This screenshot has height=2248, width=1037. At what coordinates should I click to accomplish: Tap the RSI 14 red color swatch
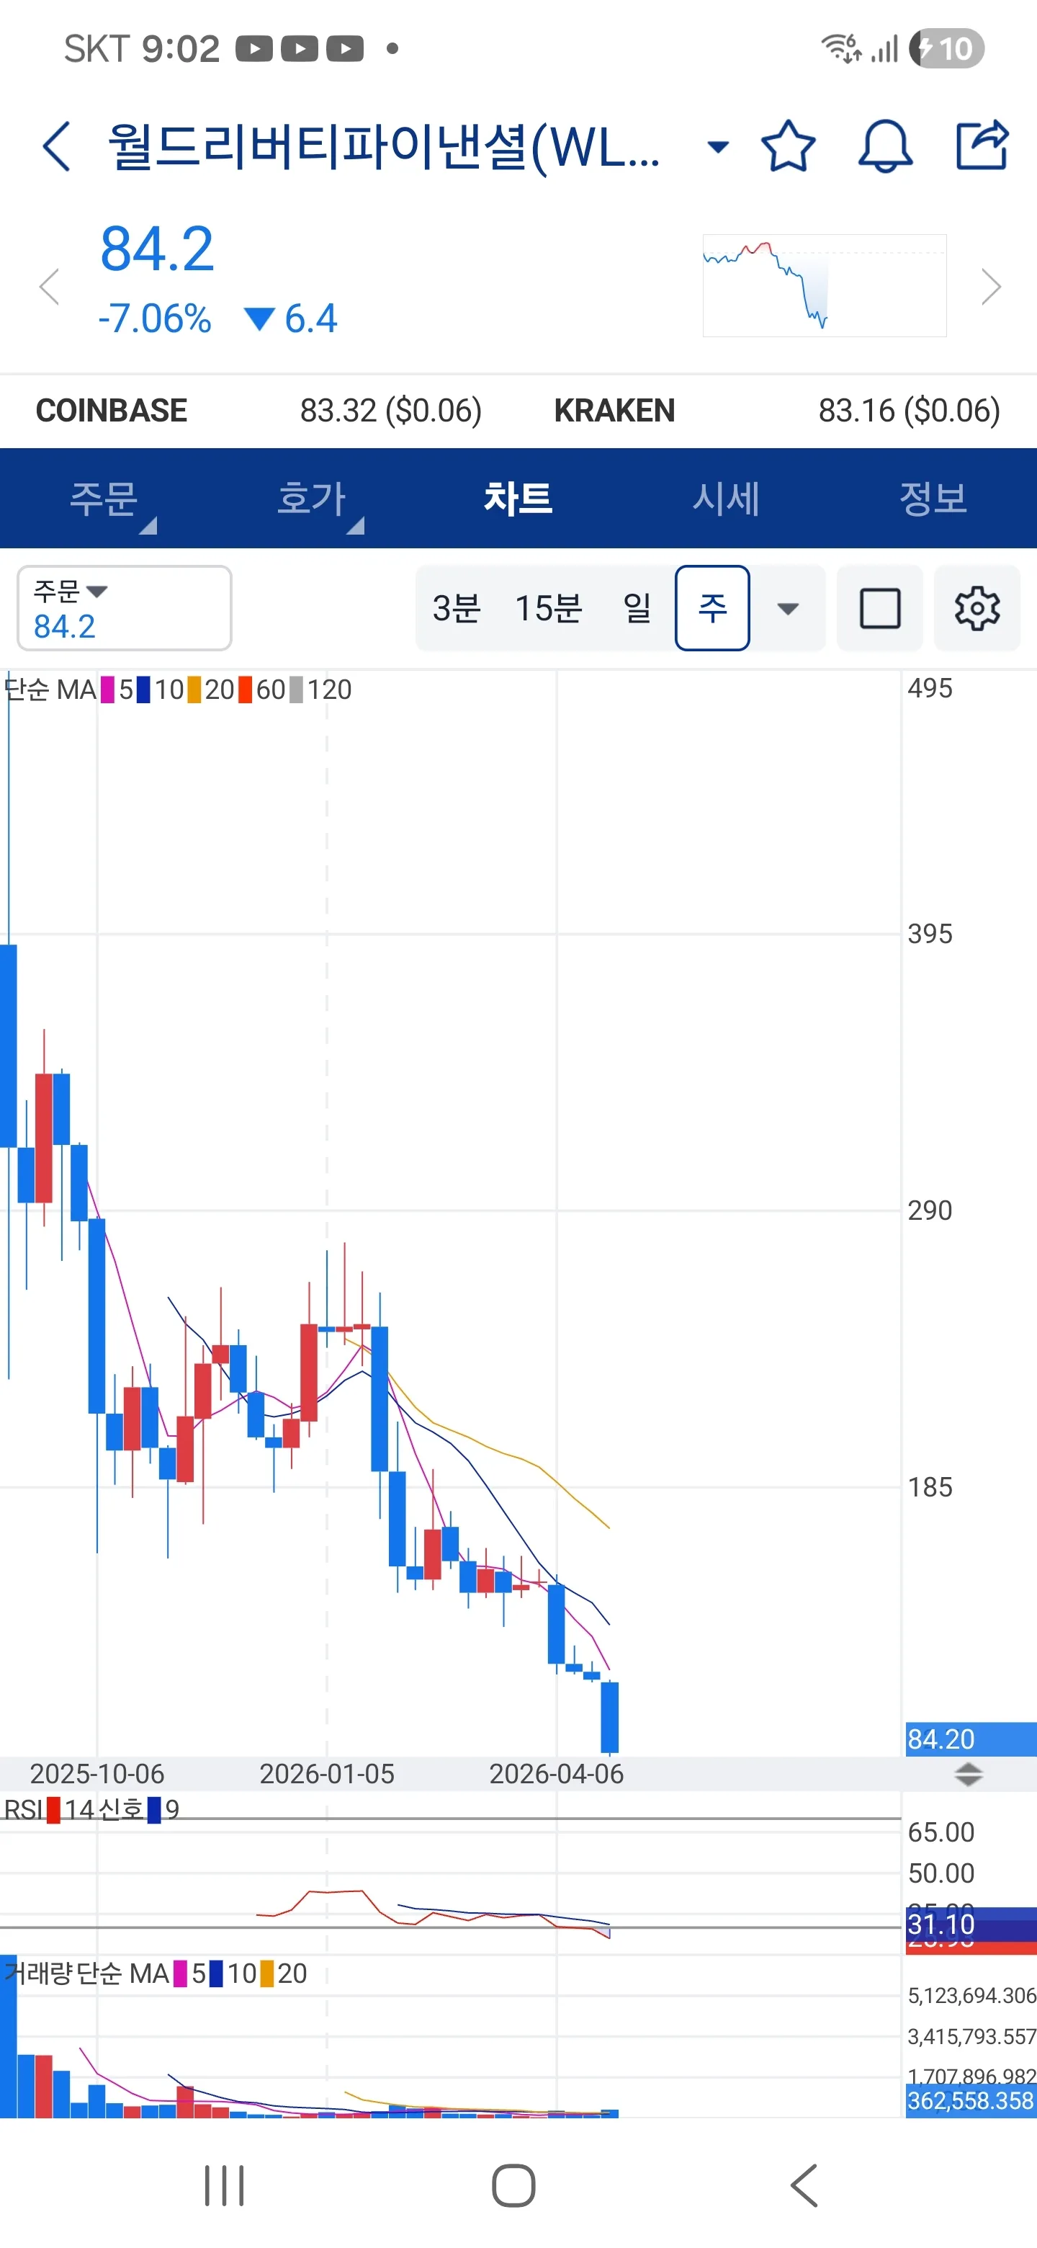tap(54, 1809)
